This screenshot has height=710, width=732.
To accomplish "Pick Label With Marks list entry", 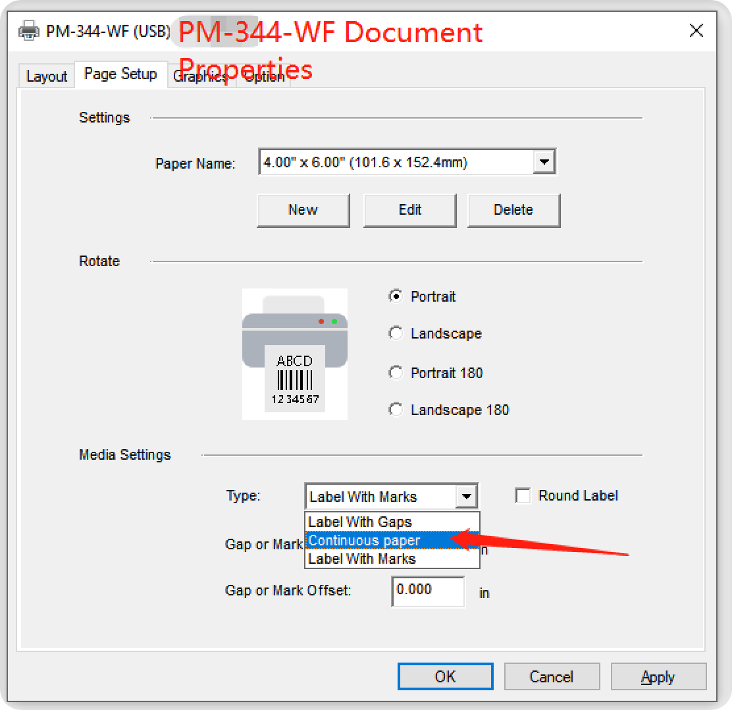I will pyautogui.click(x=392, y=559).
